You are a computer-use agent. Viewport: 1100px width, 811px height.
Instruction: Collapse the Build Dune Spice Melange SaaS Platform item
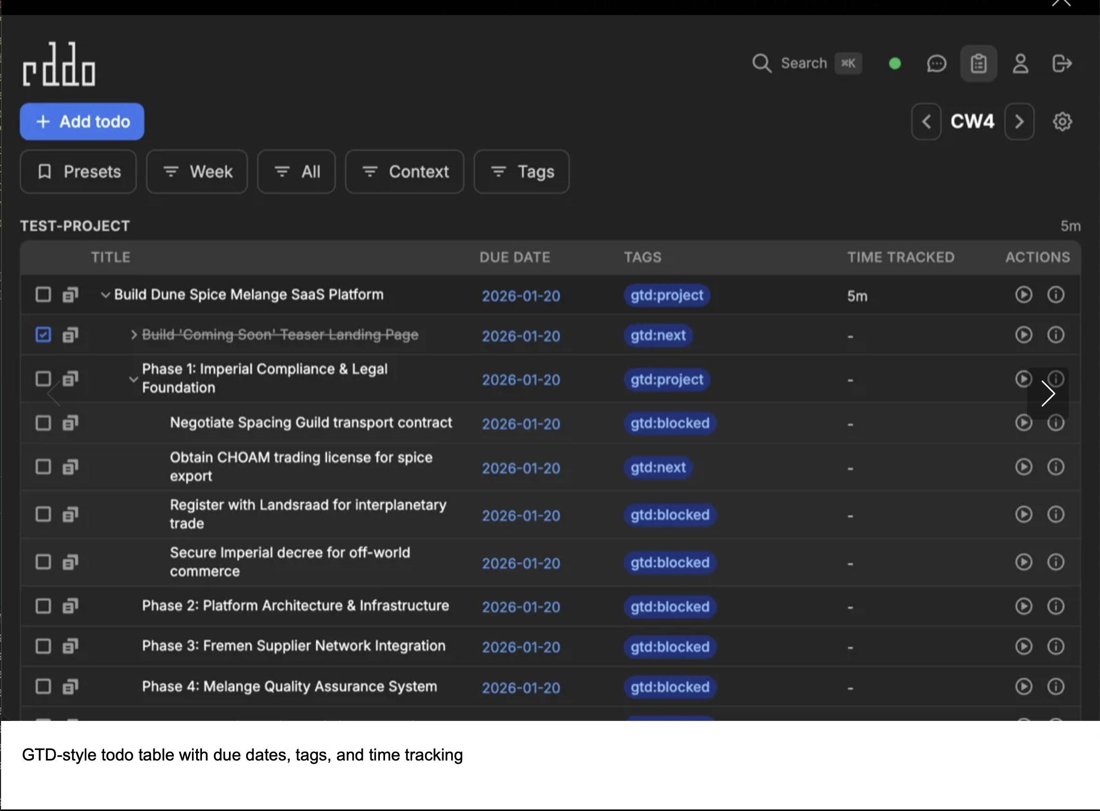pyautogui.click(x=106, y=295)
